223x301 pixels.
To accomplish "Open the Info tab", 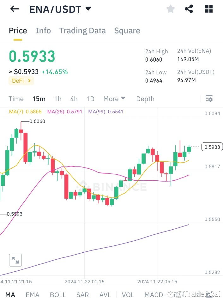I will 43,30.
